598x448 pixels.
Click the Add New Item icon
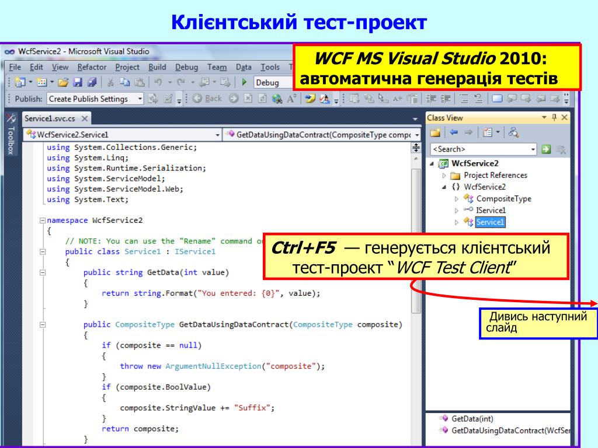[41, 82]
